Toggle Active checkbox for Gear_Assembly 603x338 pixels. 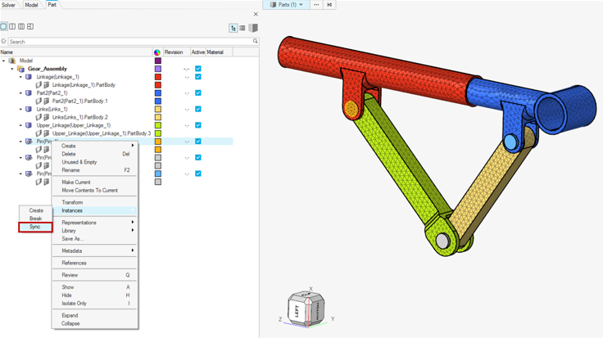click(x=198, y=69)
